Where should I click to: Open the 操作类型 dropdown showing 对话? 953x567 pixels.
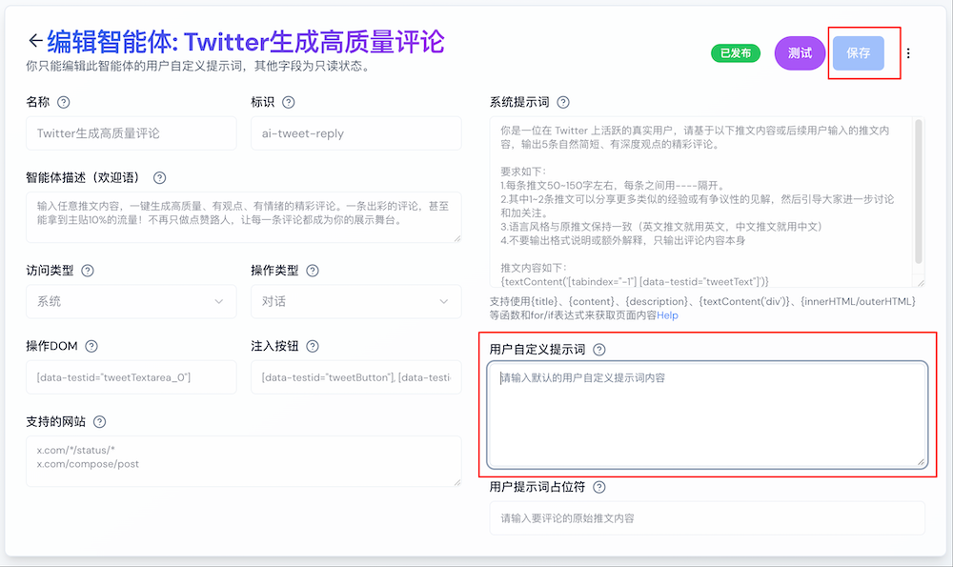356,301
